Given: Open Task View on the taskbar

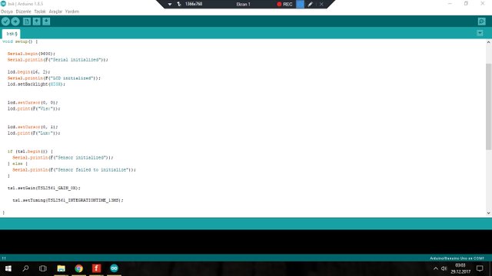Looking at the screenshot, I should 43,268.
